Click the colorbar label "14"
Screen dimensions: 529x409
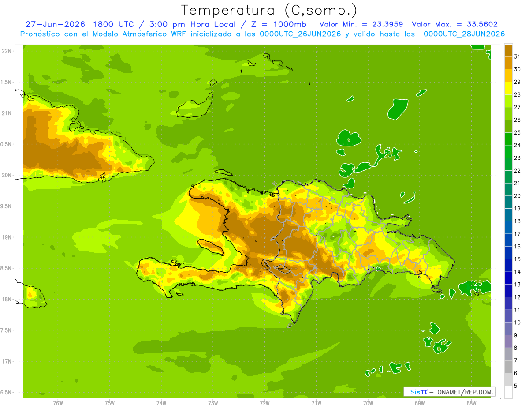(x=517, y=271)
